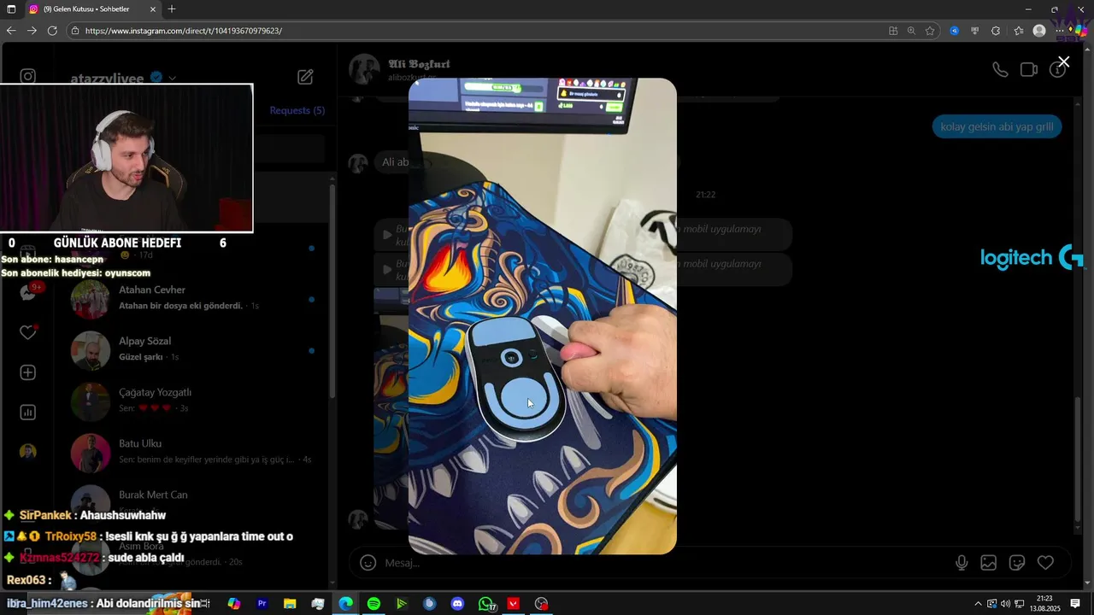The width and height of the screenshot is (1094, 615).
Task: Open the insights dashboard chart icon
Action: click(28, 413)
